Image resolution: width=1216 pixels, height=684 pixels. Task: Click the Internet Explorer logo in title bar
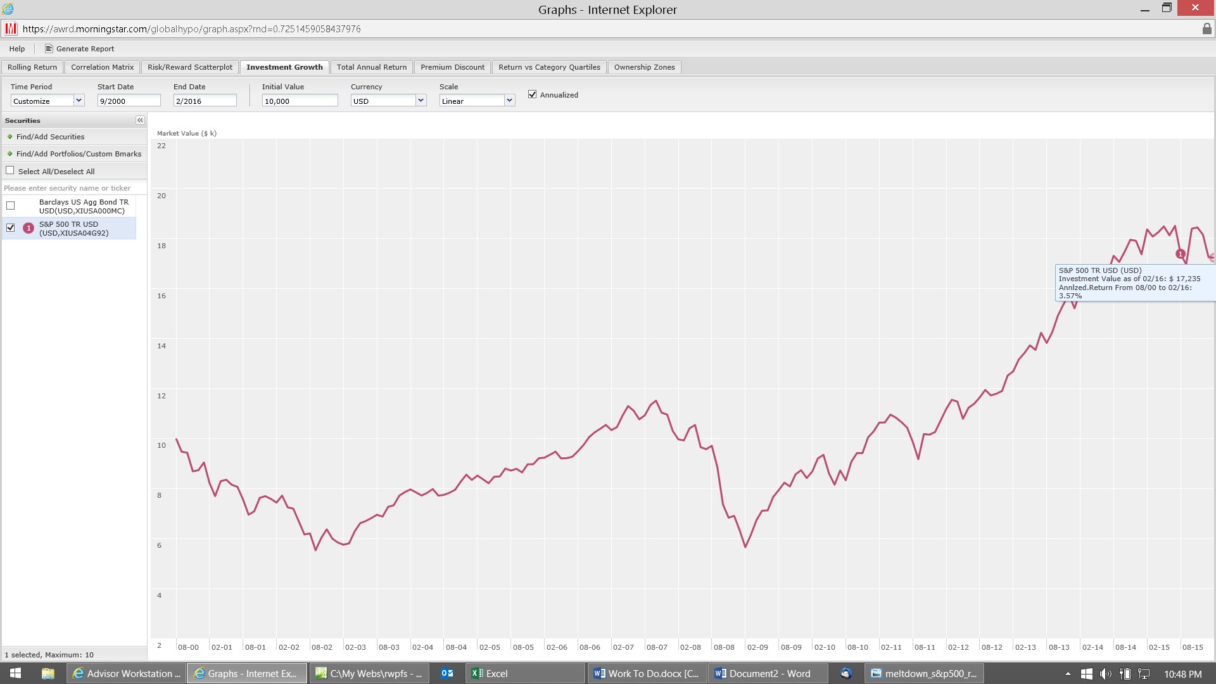click(8, 9)
